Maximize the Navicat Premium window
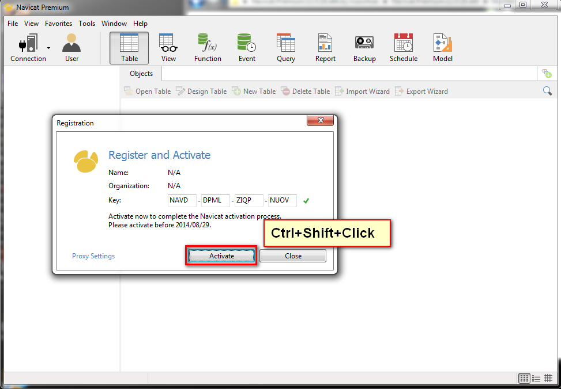This screenshot has height=389, width=561. coord(523,5)
